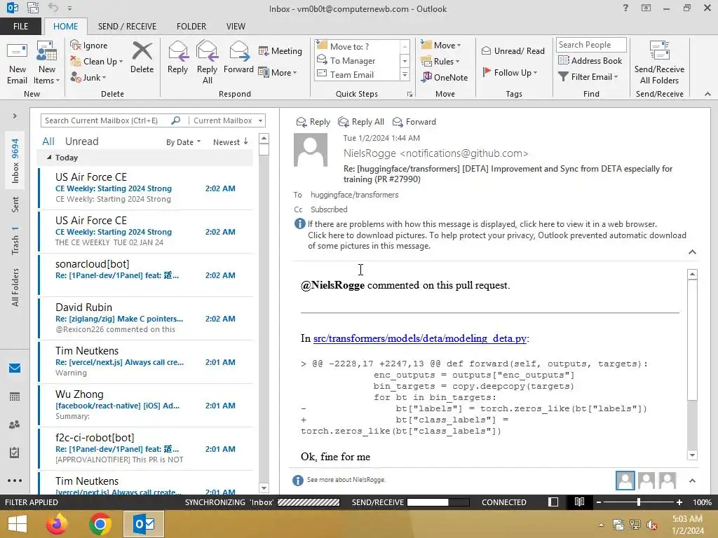718x538 pixels.
Task: Open more navigation options
Action: tap(15, 481)
